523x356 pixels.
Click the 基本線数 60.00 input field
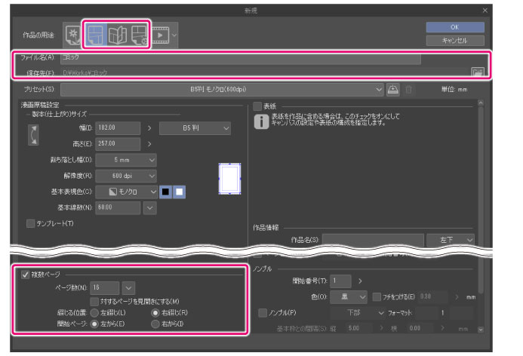tap(118, 208)
